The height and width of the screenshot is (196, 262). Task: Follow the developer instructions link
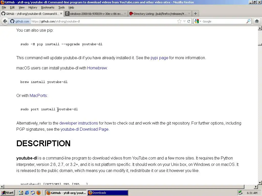79,123
